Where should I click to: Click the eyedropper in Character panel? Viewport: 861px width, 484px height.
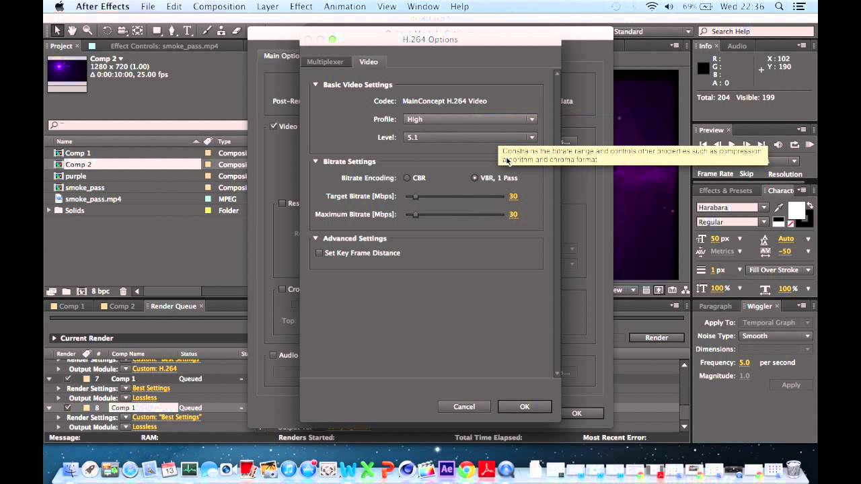point(779,208)
